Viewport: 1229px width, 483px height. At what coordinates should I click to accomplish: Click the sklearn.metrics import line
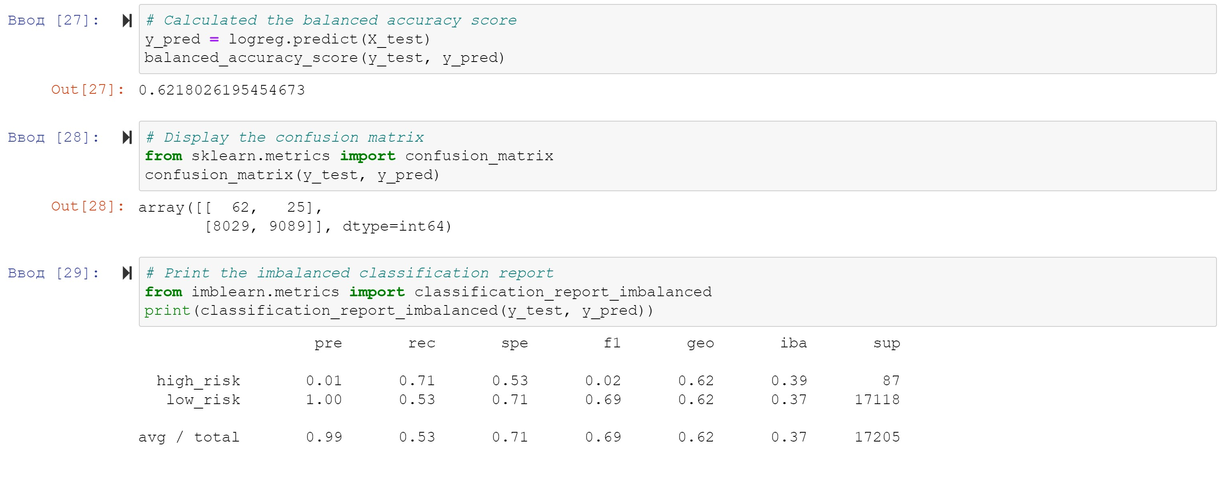click(x=349, y=156)
